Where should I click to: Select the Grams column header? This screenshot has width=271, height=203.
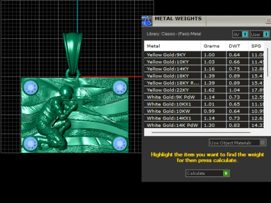(213, 46)
